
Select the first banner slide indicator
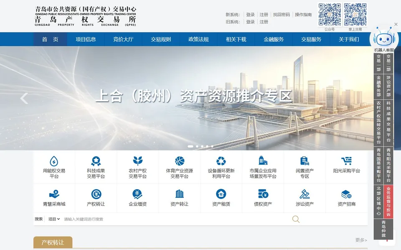pyautogui.click(x=190, y=146)
